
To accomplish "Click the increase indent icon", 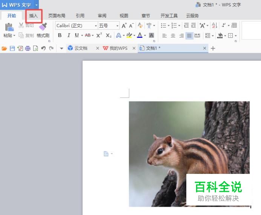I will pyautogui.click(x=193, y=26).
